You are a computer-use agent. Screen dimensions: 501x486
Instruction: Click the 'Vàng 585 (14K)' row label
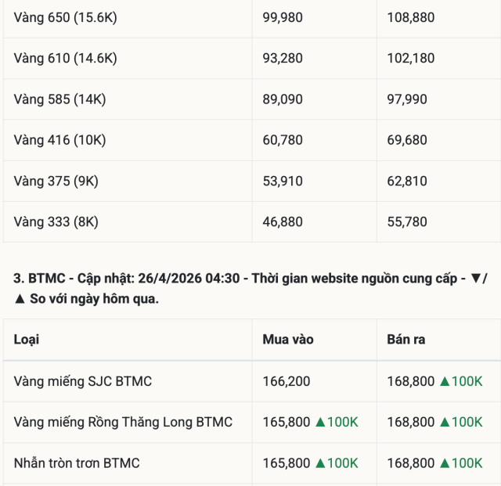pyautogui.click(x=59, y=99)
